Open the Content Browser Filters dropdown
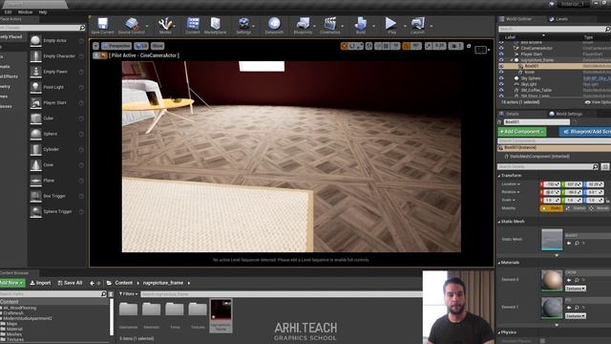Screen dimensions: 611x344 click(x=128, y=293)
